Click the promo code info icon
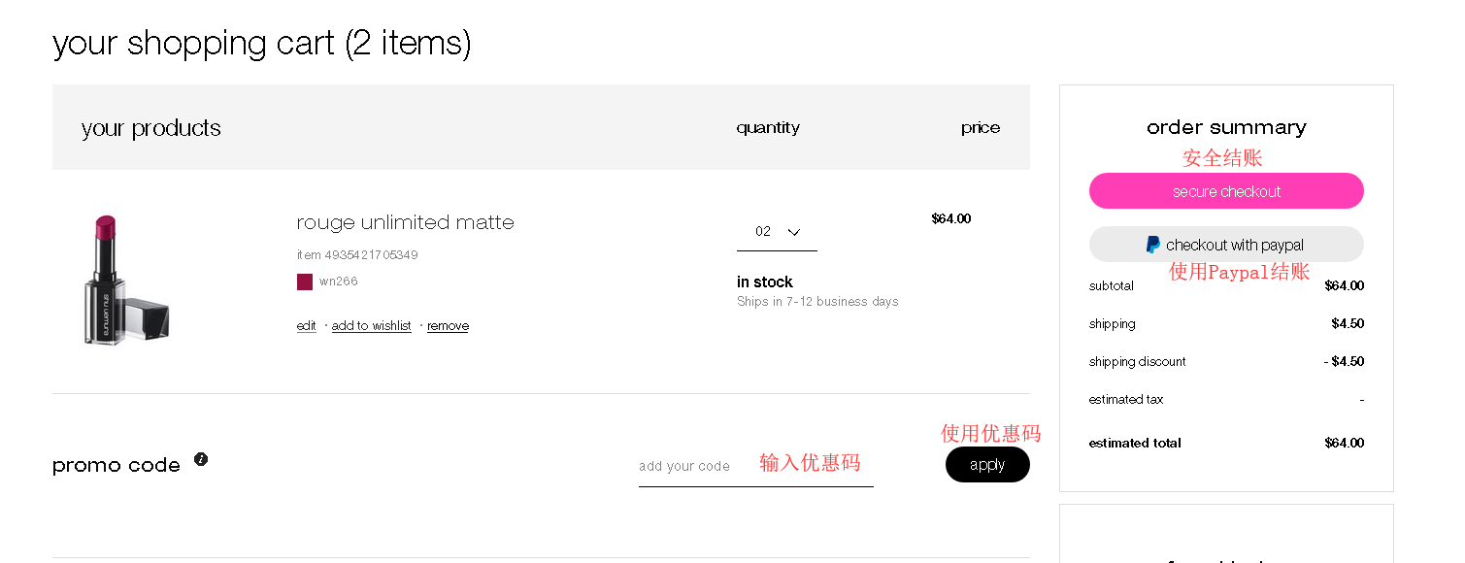This screenshot has width=1465, height=563. click(x=201, y=459)
